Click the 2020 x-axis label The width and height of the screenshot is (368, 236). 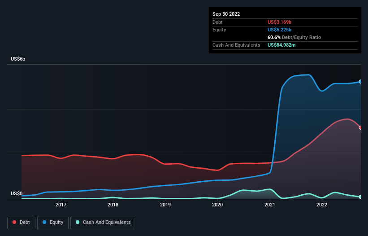217,205
